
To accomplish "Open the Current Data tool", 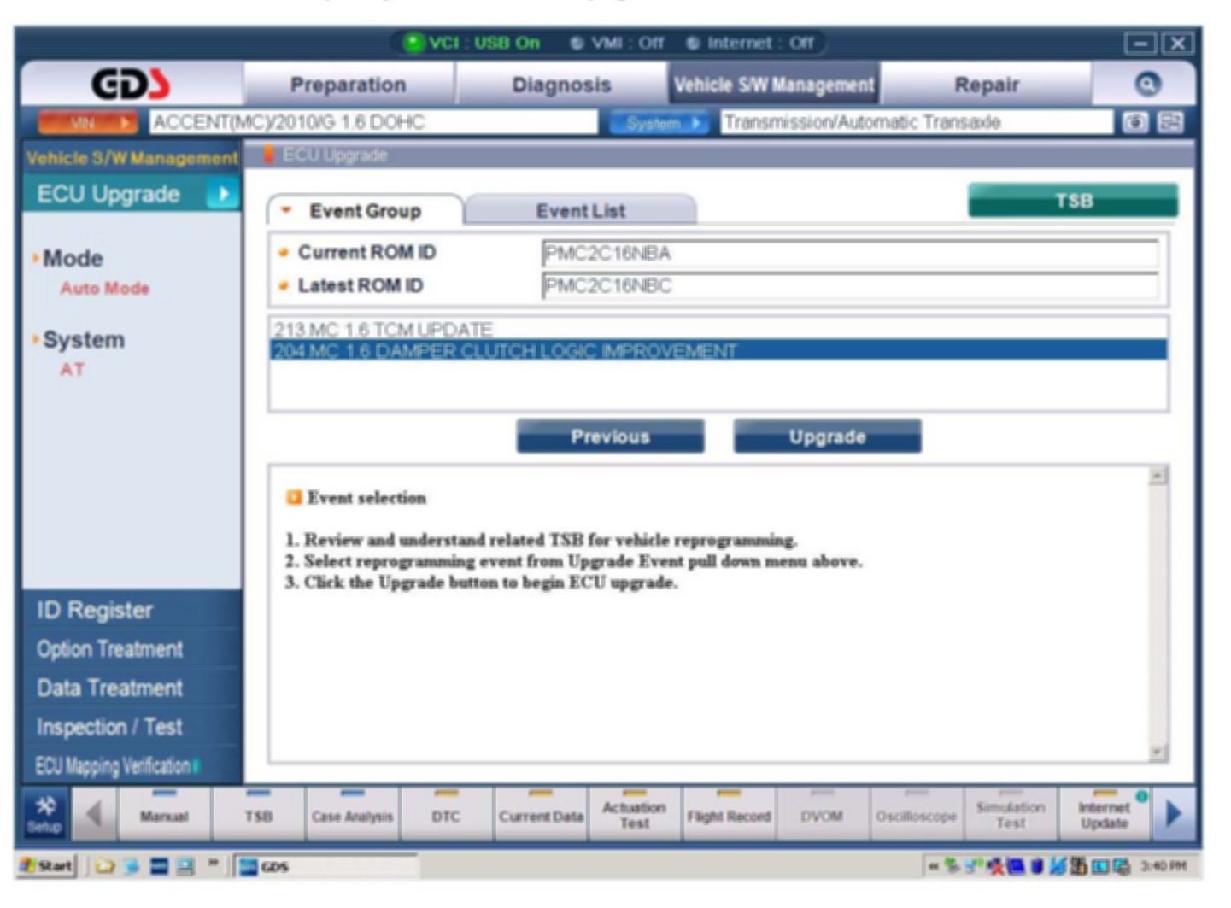I will click(x=541, y=815).
